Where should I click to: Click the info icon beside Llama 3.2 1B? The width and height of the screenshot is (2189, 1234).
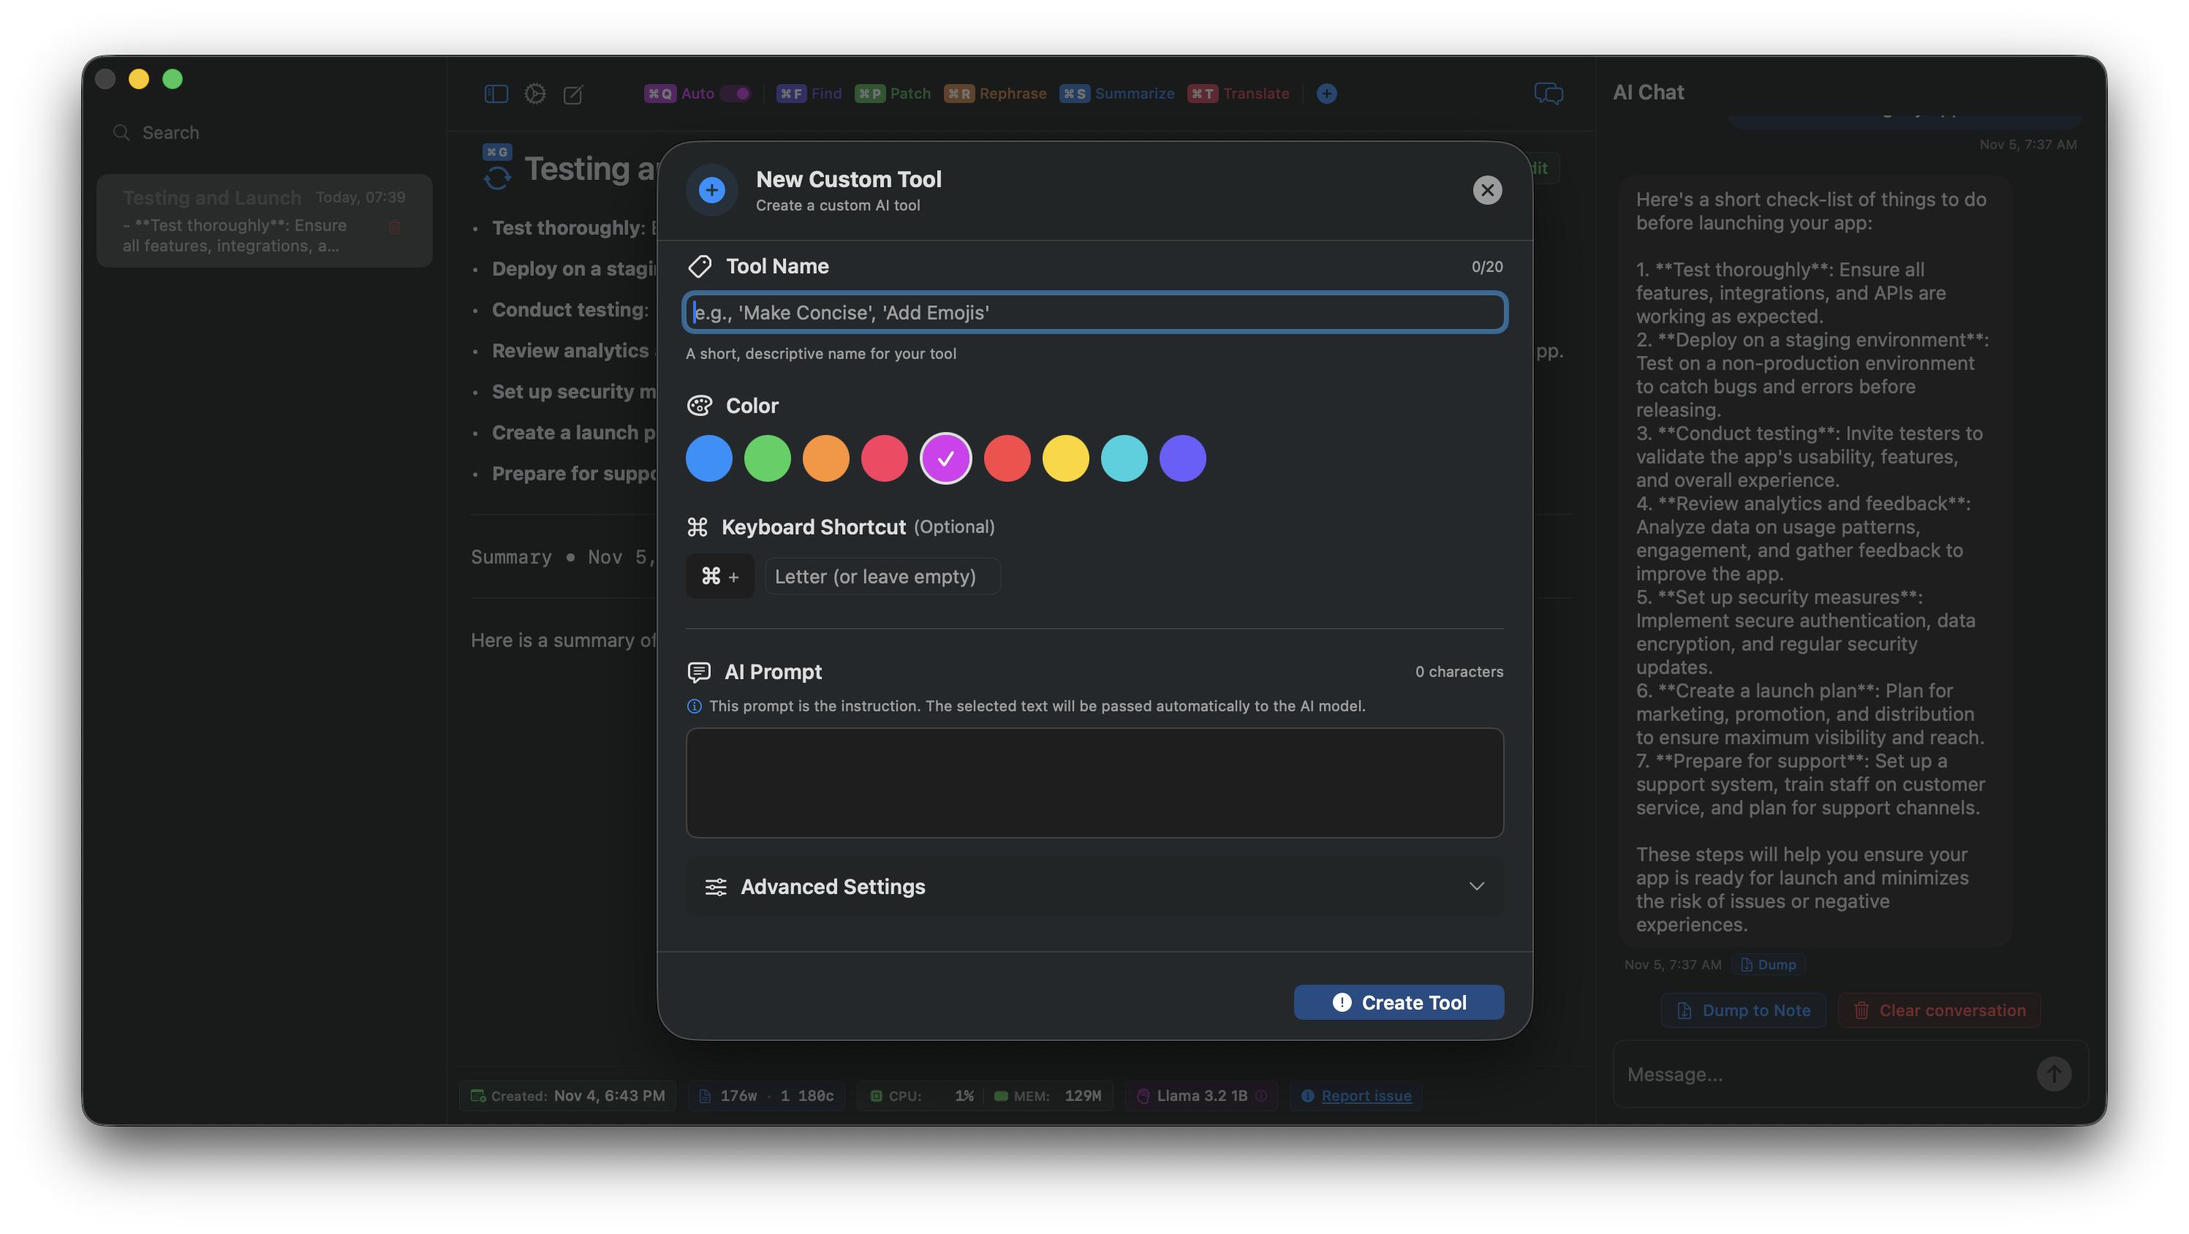1262,1096
